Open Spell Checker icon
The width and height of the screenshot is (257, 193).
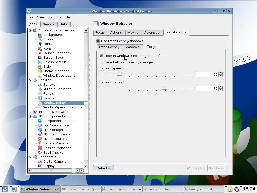(40, 153)
